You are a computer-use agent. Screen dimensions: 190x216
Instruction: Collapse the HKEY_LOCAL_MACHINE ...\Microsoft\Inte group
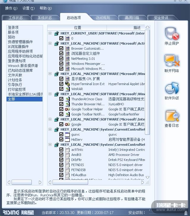point(50,119)
